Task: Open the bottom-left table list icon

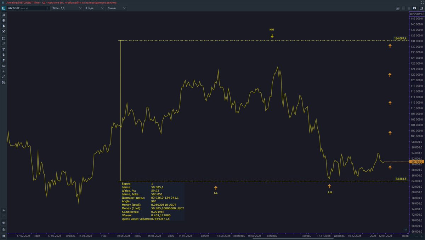Action: [4, 236]
